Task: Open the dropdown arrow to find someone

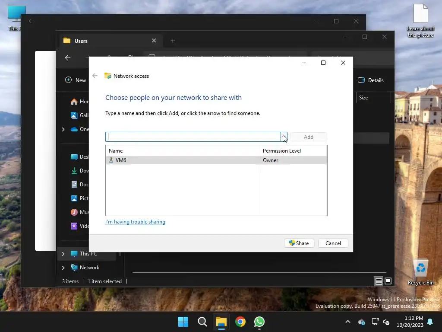Action: click(284, 137)
